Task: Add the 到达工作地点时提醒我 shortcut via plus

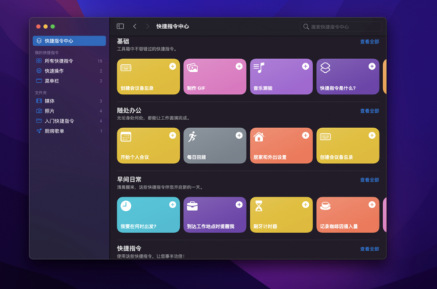Action: click(x=239, y=205)
